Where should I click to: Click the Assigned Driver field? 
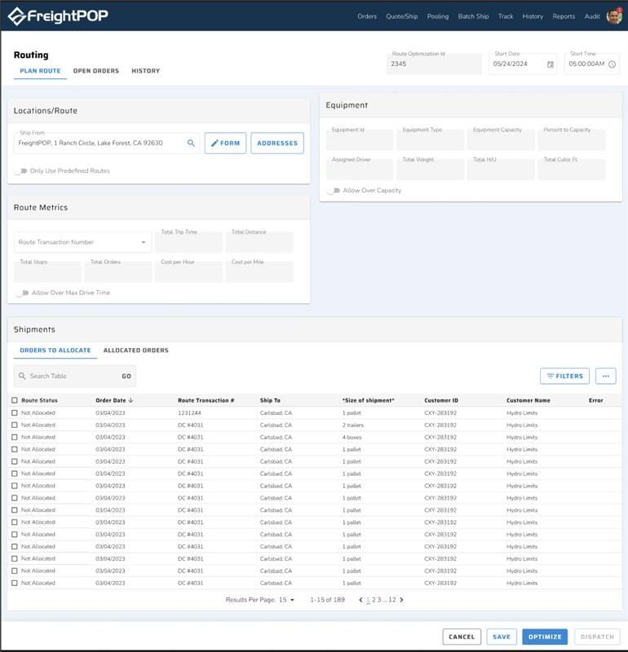pos(360,170)
